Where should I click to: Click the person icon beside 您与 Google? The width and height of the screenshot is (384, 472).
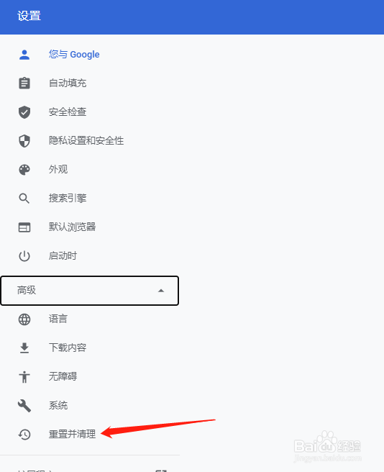coord(24,55)
